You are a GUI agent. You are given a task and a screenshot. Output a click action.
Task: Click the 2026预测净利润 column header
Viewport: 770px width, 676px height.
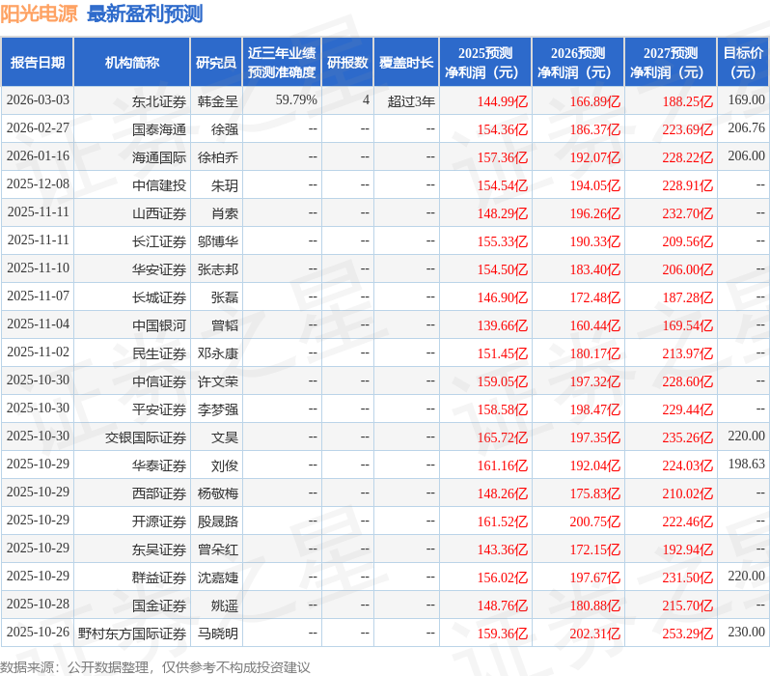click(x=577, y=63)
